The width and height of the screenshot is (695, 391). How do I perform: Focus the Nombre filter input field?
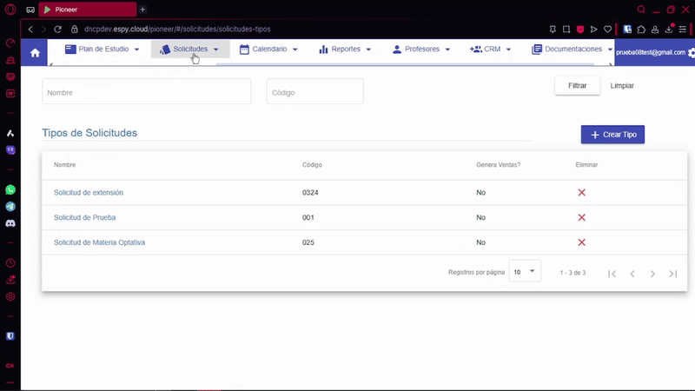coord(146,92)
